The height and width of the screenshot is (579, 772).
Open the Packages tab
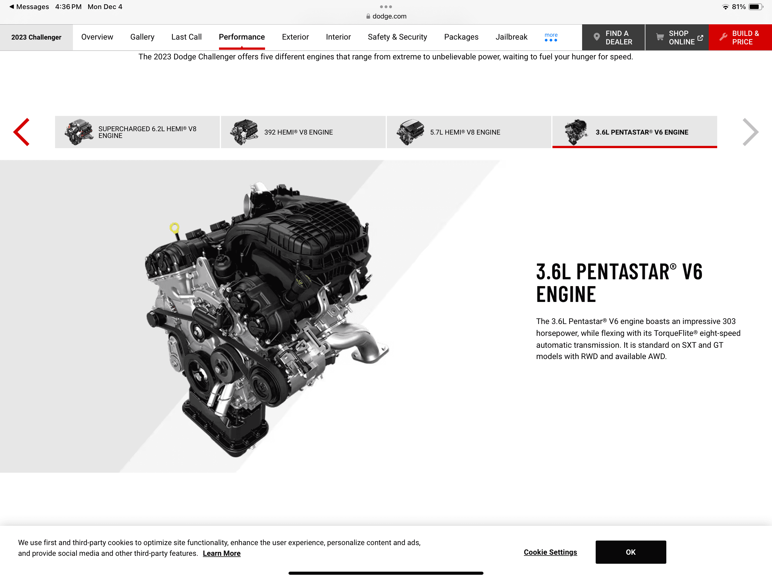point(461,37)
